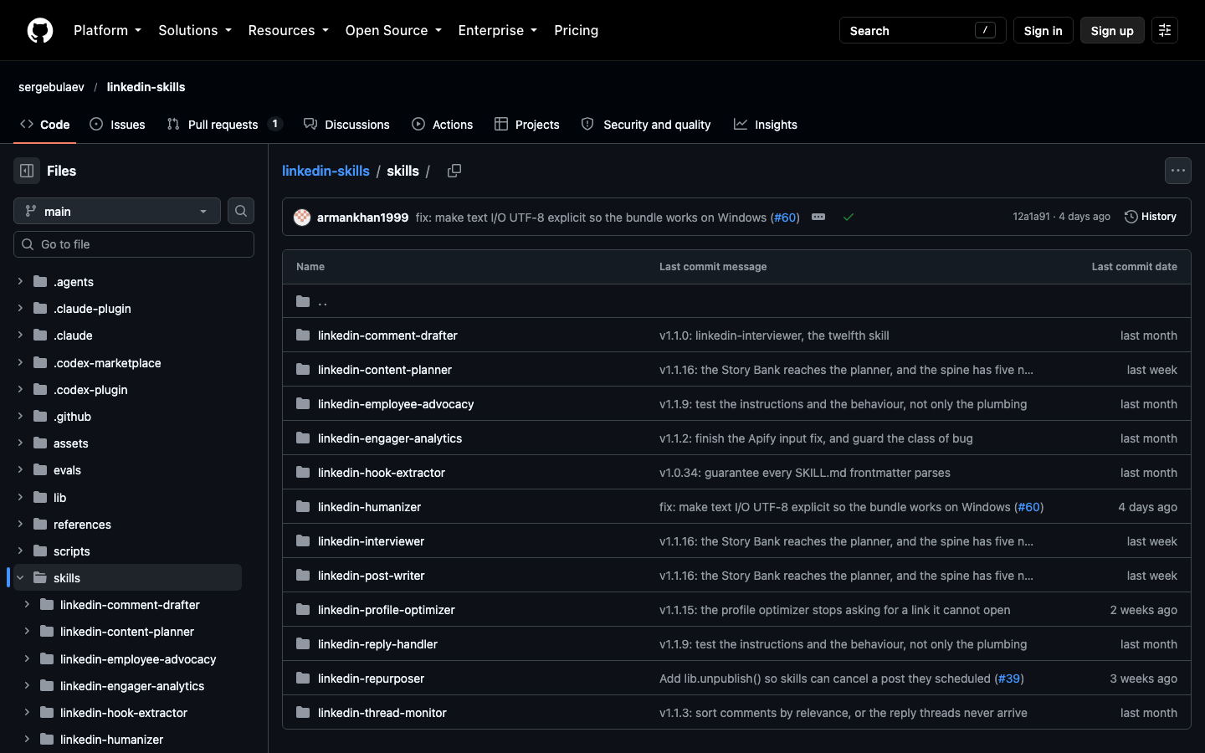Screen dimensions: 1205x753
Task: Expand the evals folder in tree
Action: [x=20, y=469]
